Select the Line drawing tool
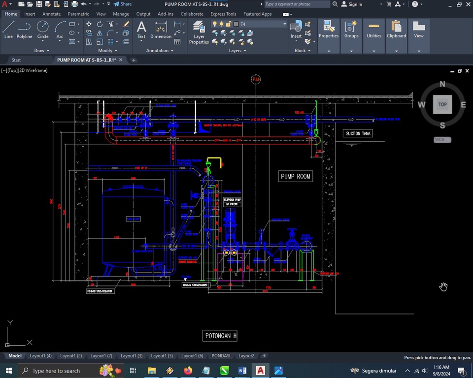 [x=8, y=30]
